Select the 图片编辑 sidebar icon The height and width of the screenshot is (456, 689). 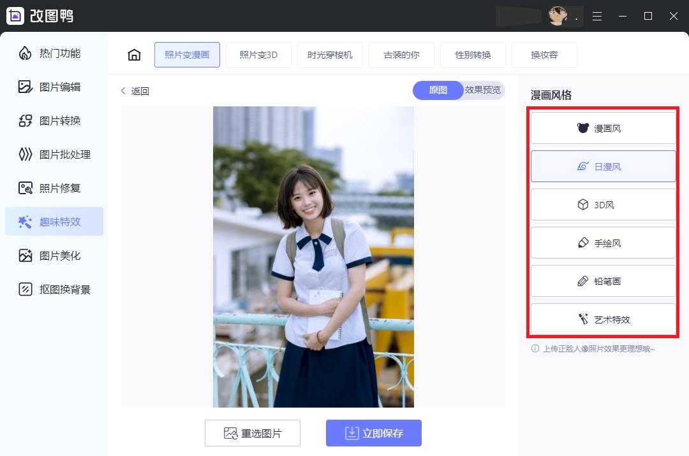54,87
